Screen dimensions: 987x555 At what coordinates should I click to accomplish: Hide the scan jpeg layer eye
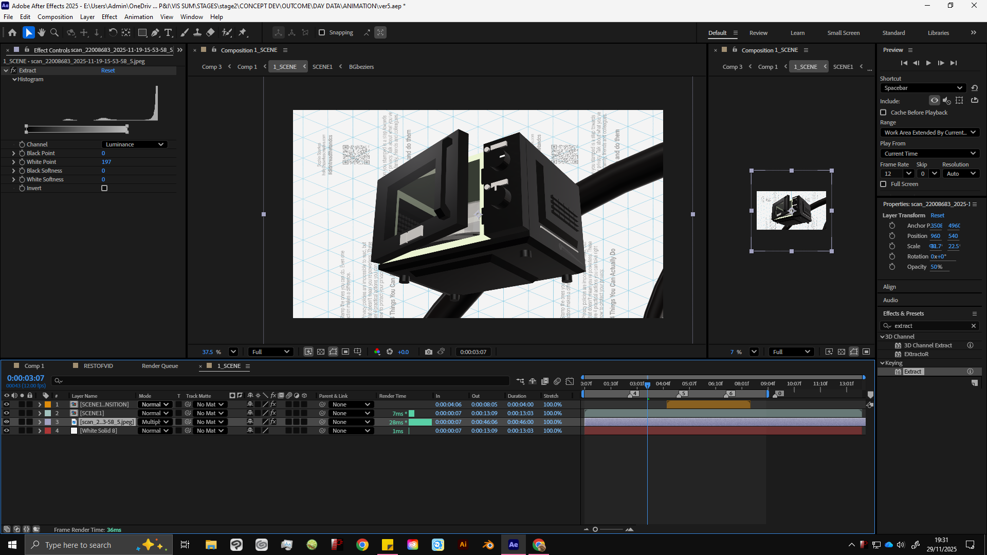(7, 422)
